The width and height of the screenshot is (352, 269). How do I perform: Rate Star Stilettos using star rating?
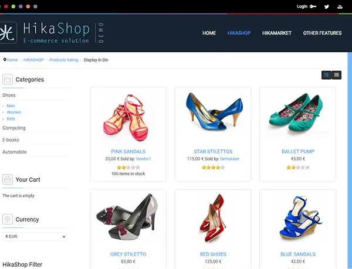213,167
